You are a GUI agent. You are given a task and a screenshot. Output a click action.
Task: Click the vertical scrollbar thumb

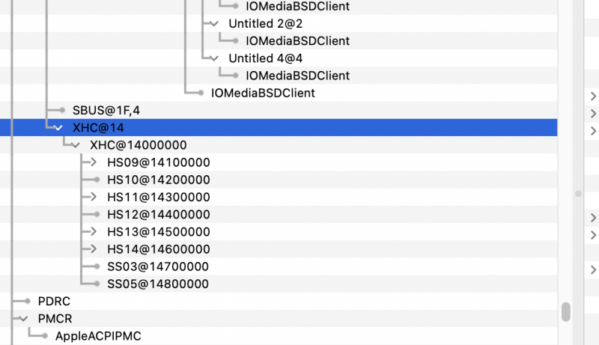[x=567, y=311]
